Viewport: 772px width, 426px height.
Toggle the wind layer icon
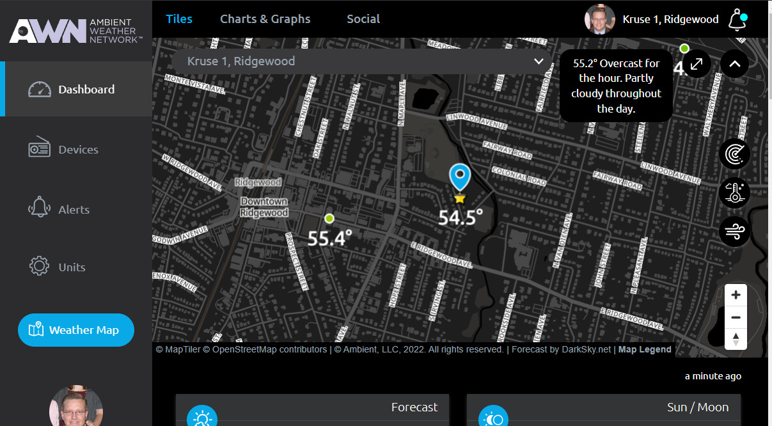[734, 231]
